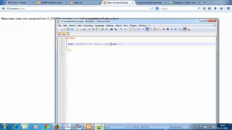This screenshot has width=232, height=130.
Task: Toggle the Function List toolbar icon
Action: click(x=159, y=29)
